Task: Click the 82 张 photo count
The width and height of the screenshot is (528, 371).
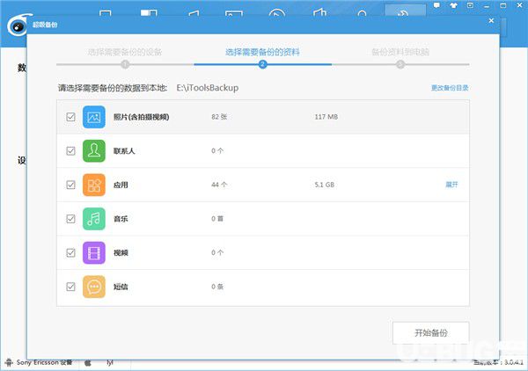Action: tap(219, 117)
